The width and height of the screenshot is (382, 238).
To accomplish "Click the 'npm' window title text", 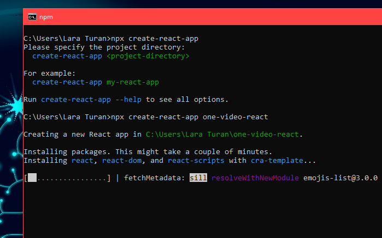I will pos(46,17).
